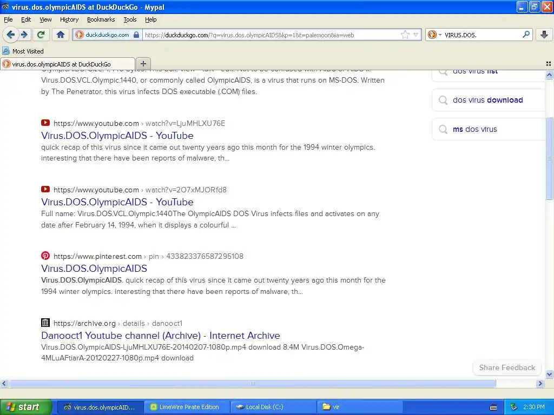Click the horizontal scrollbar thumb

click(x=252, y=383)
